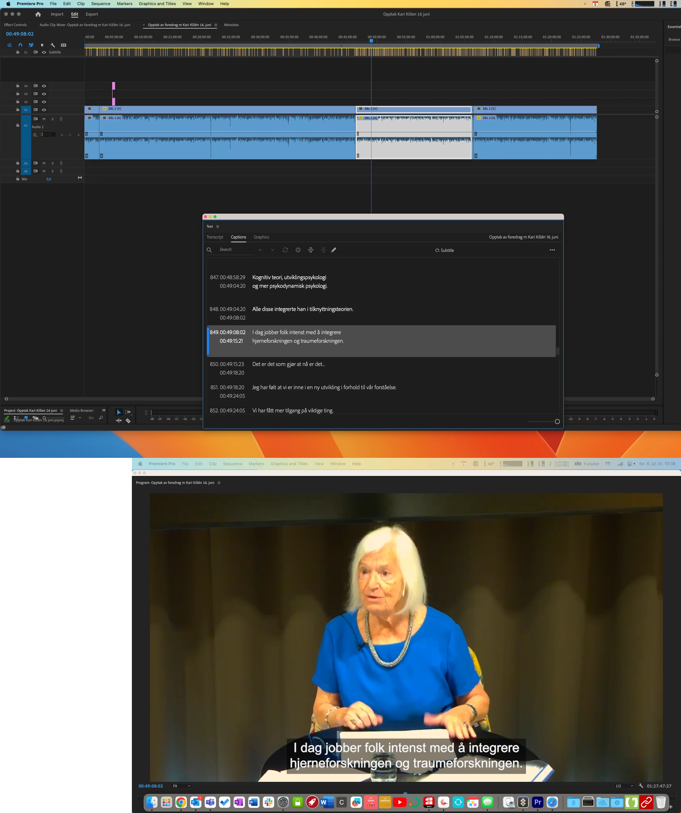Open timeline display settings wrench
681x813 pixels.
click(x=53, y=45)
